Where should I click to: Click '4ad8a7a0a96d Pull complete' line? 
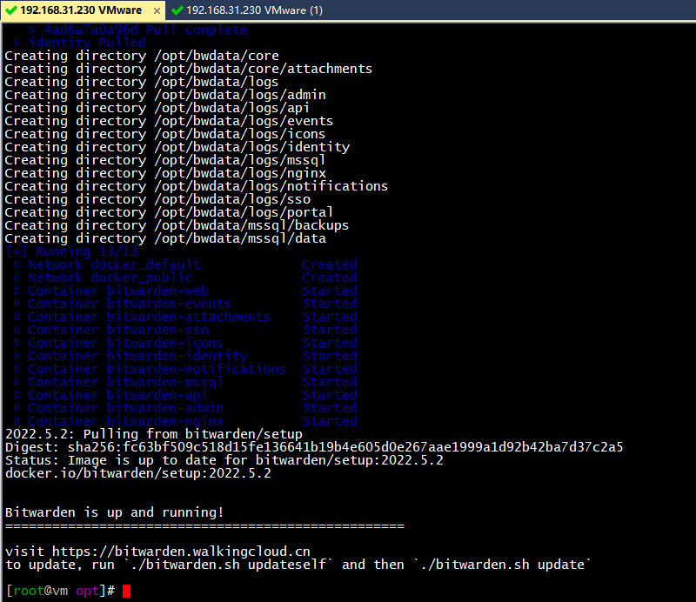click(x=138, y=30)
